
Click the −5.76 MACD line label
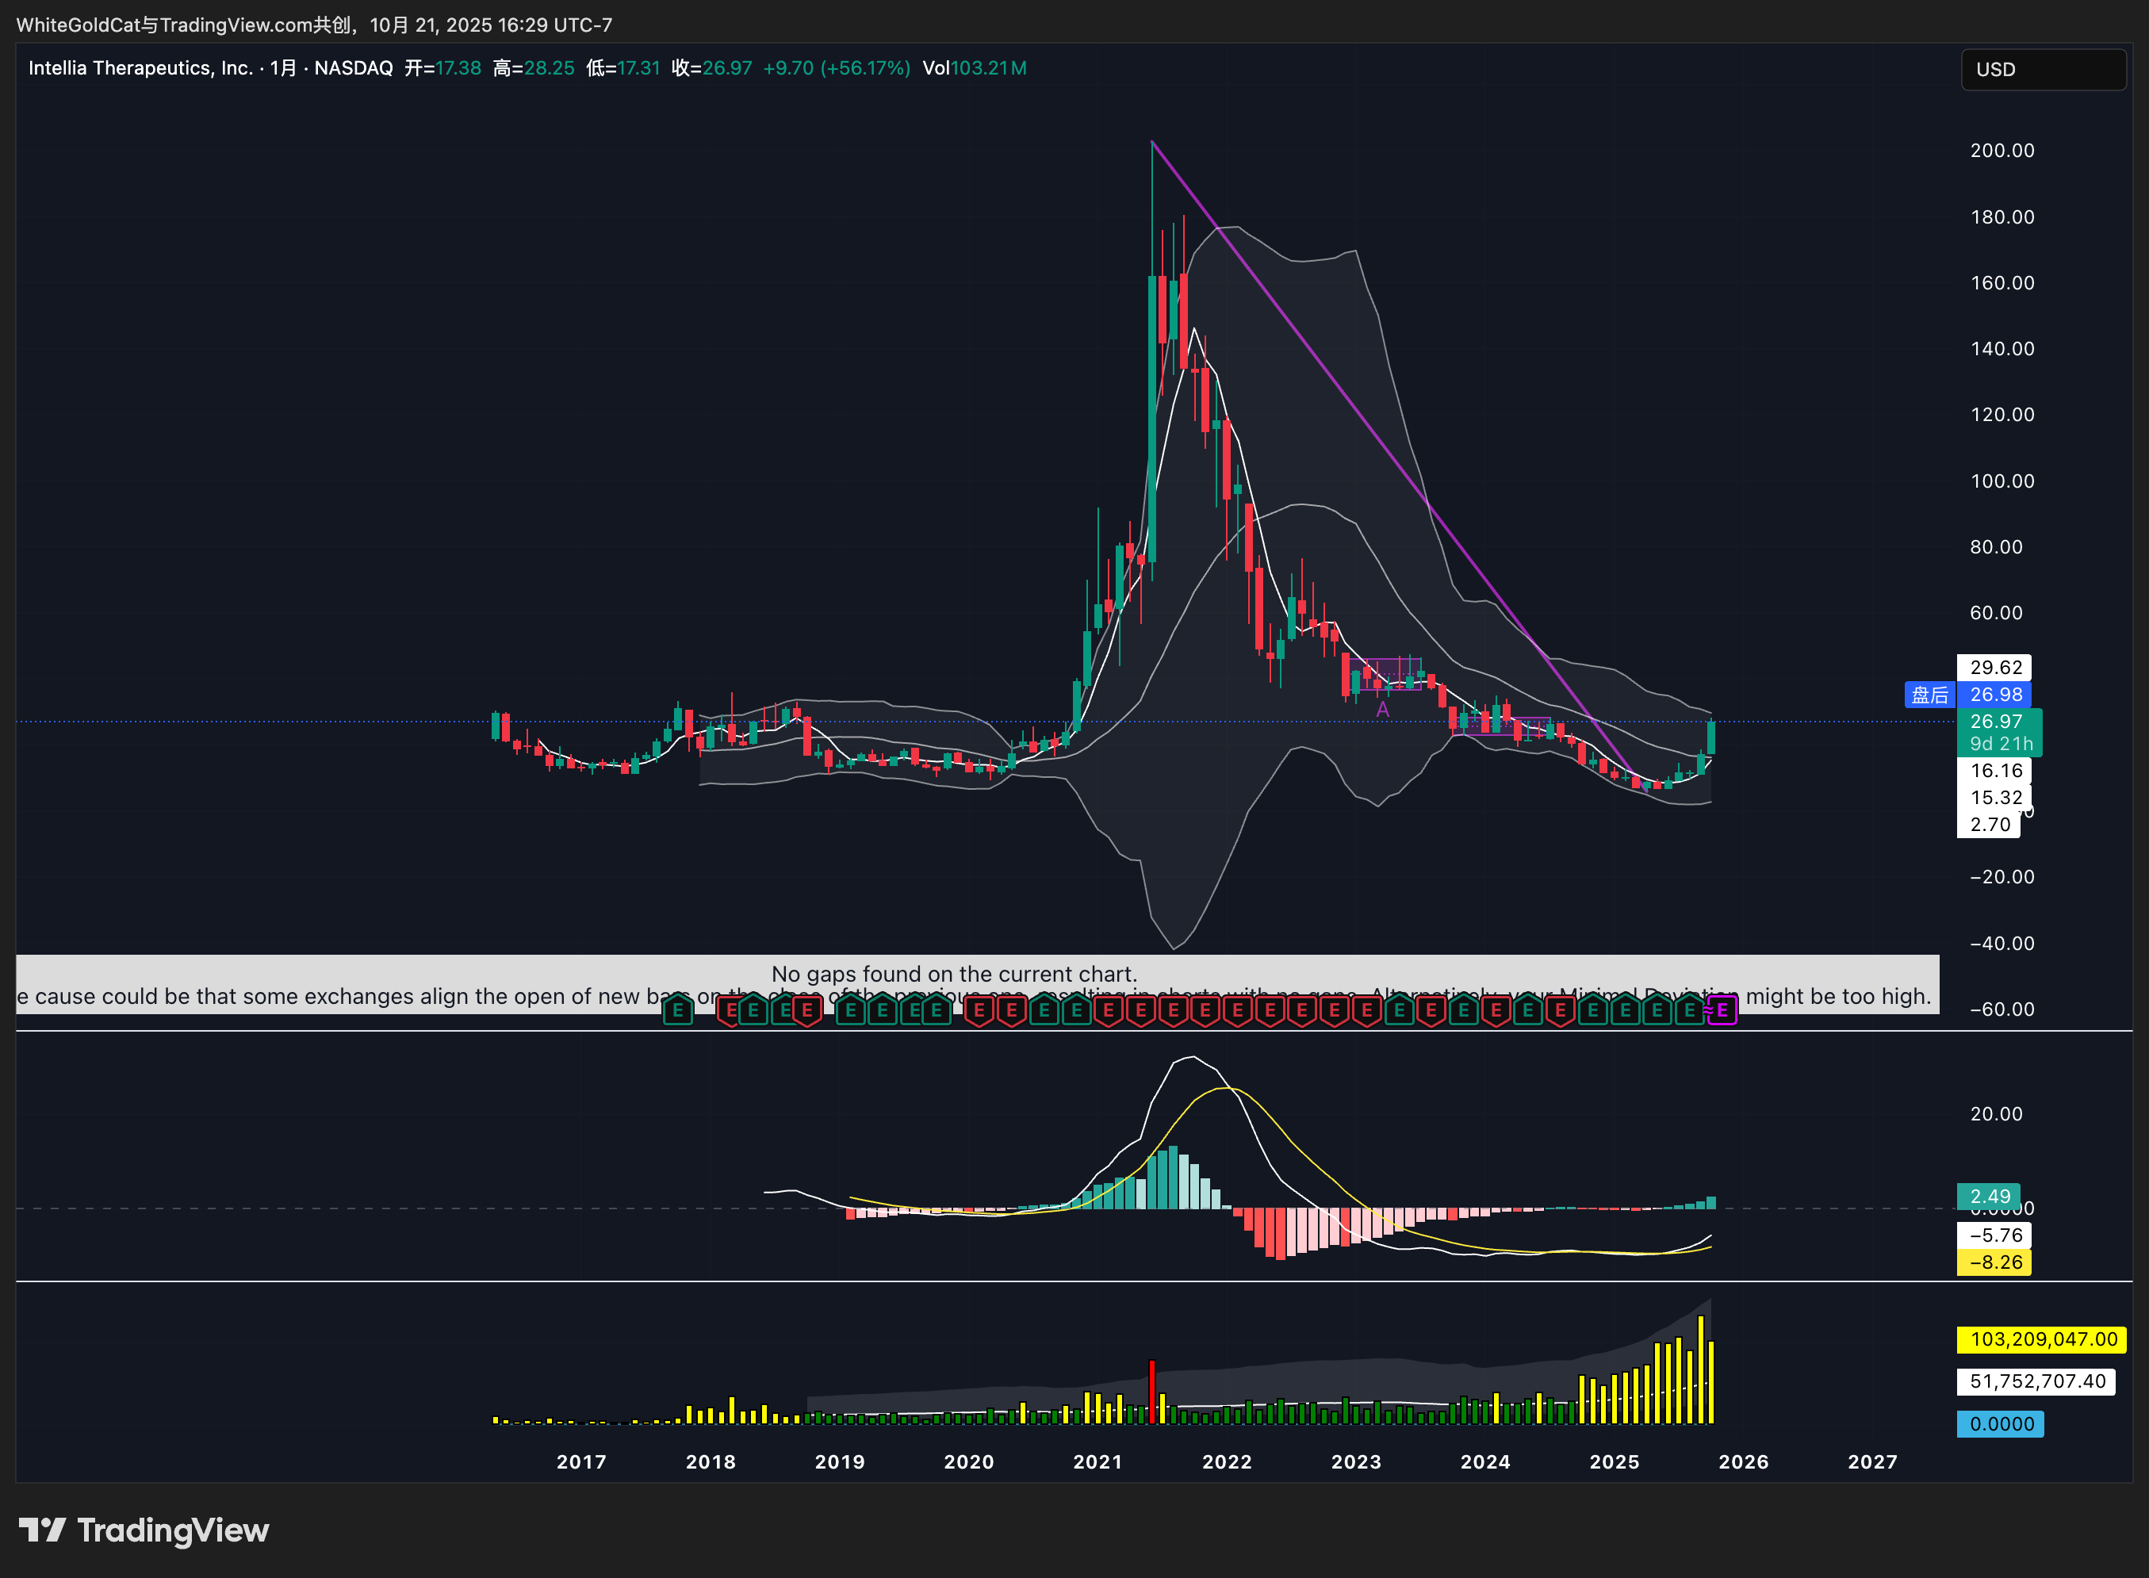tap(1995, 1235)
